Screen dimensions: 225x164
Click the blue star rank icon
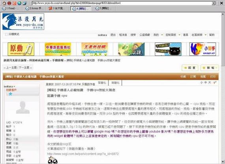[10, 94]
